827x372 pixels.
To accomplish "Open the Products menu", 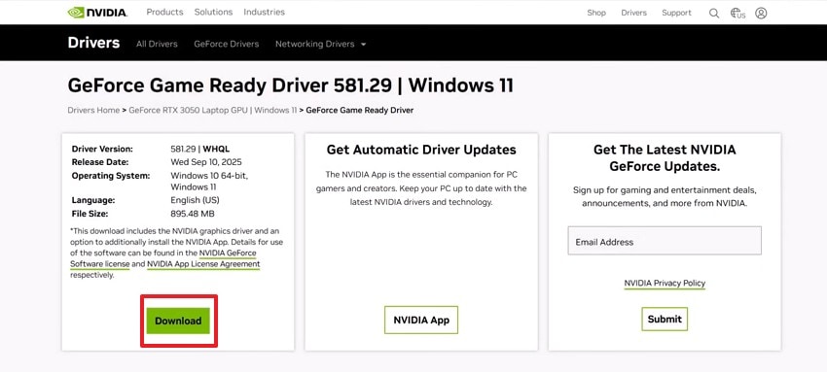I will tap(164, 12).
